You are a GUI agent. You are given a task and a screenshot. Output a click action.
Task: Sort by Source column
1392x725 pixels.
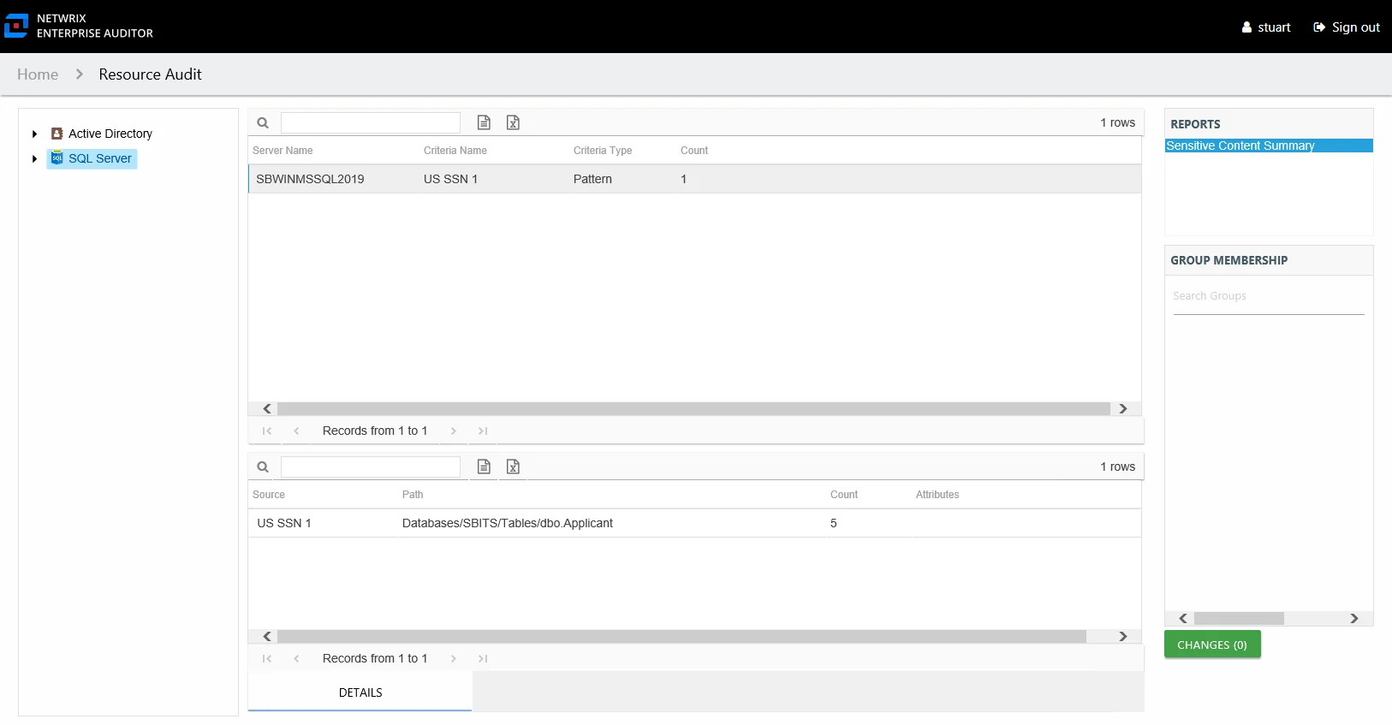pyautogui.click(x=269, y=495)
